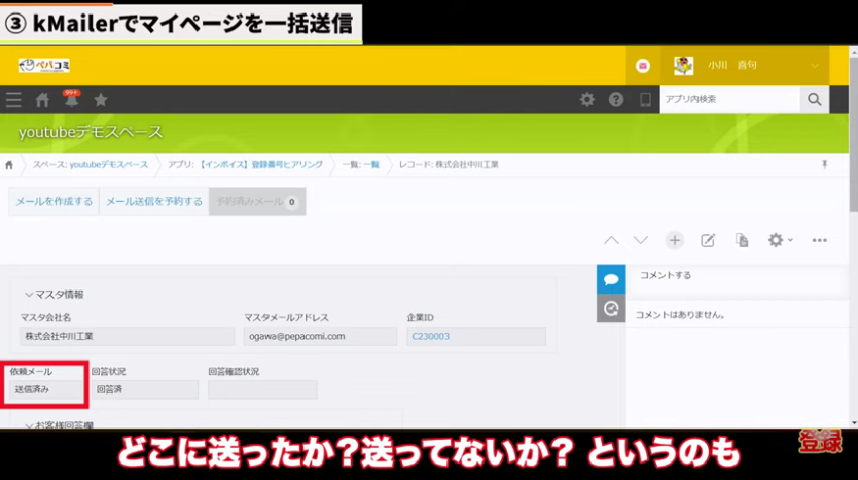Click メール送信を予約する button
858x480 pixels.
click(x=154, y=202)
